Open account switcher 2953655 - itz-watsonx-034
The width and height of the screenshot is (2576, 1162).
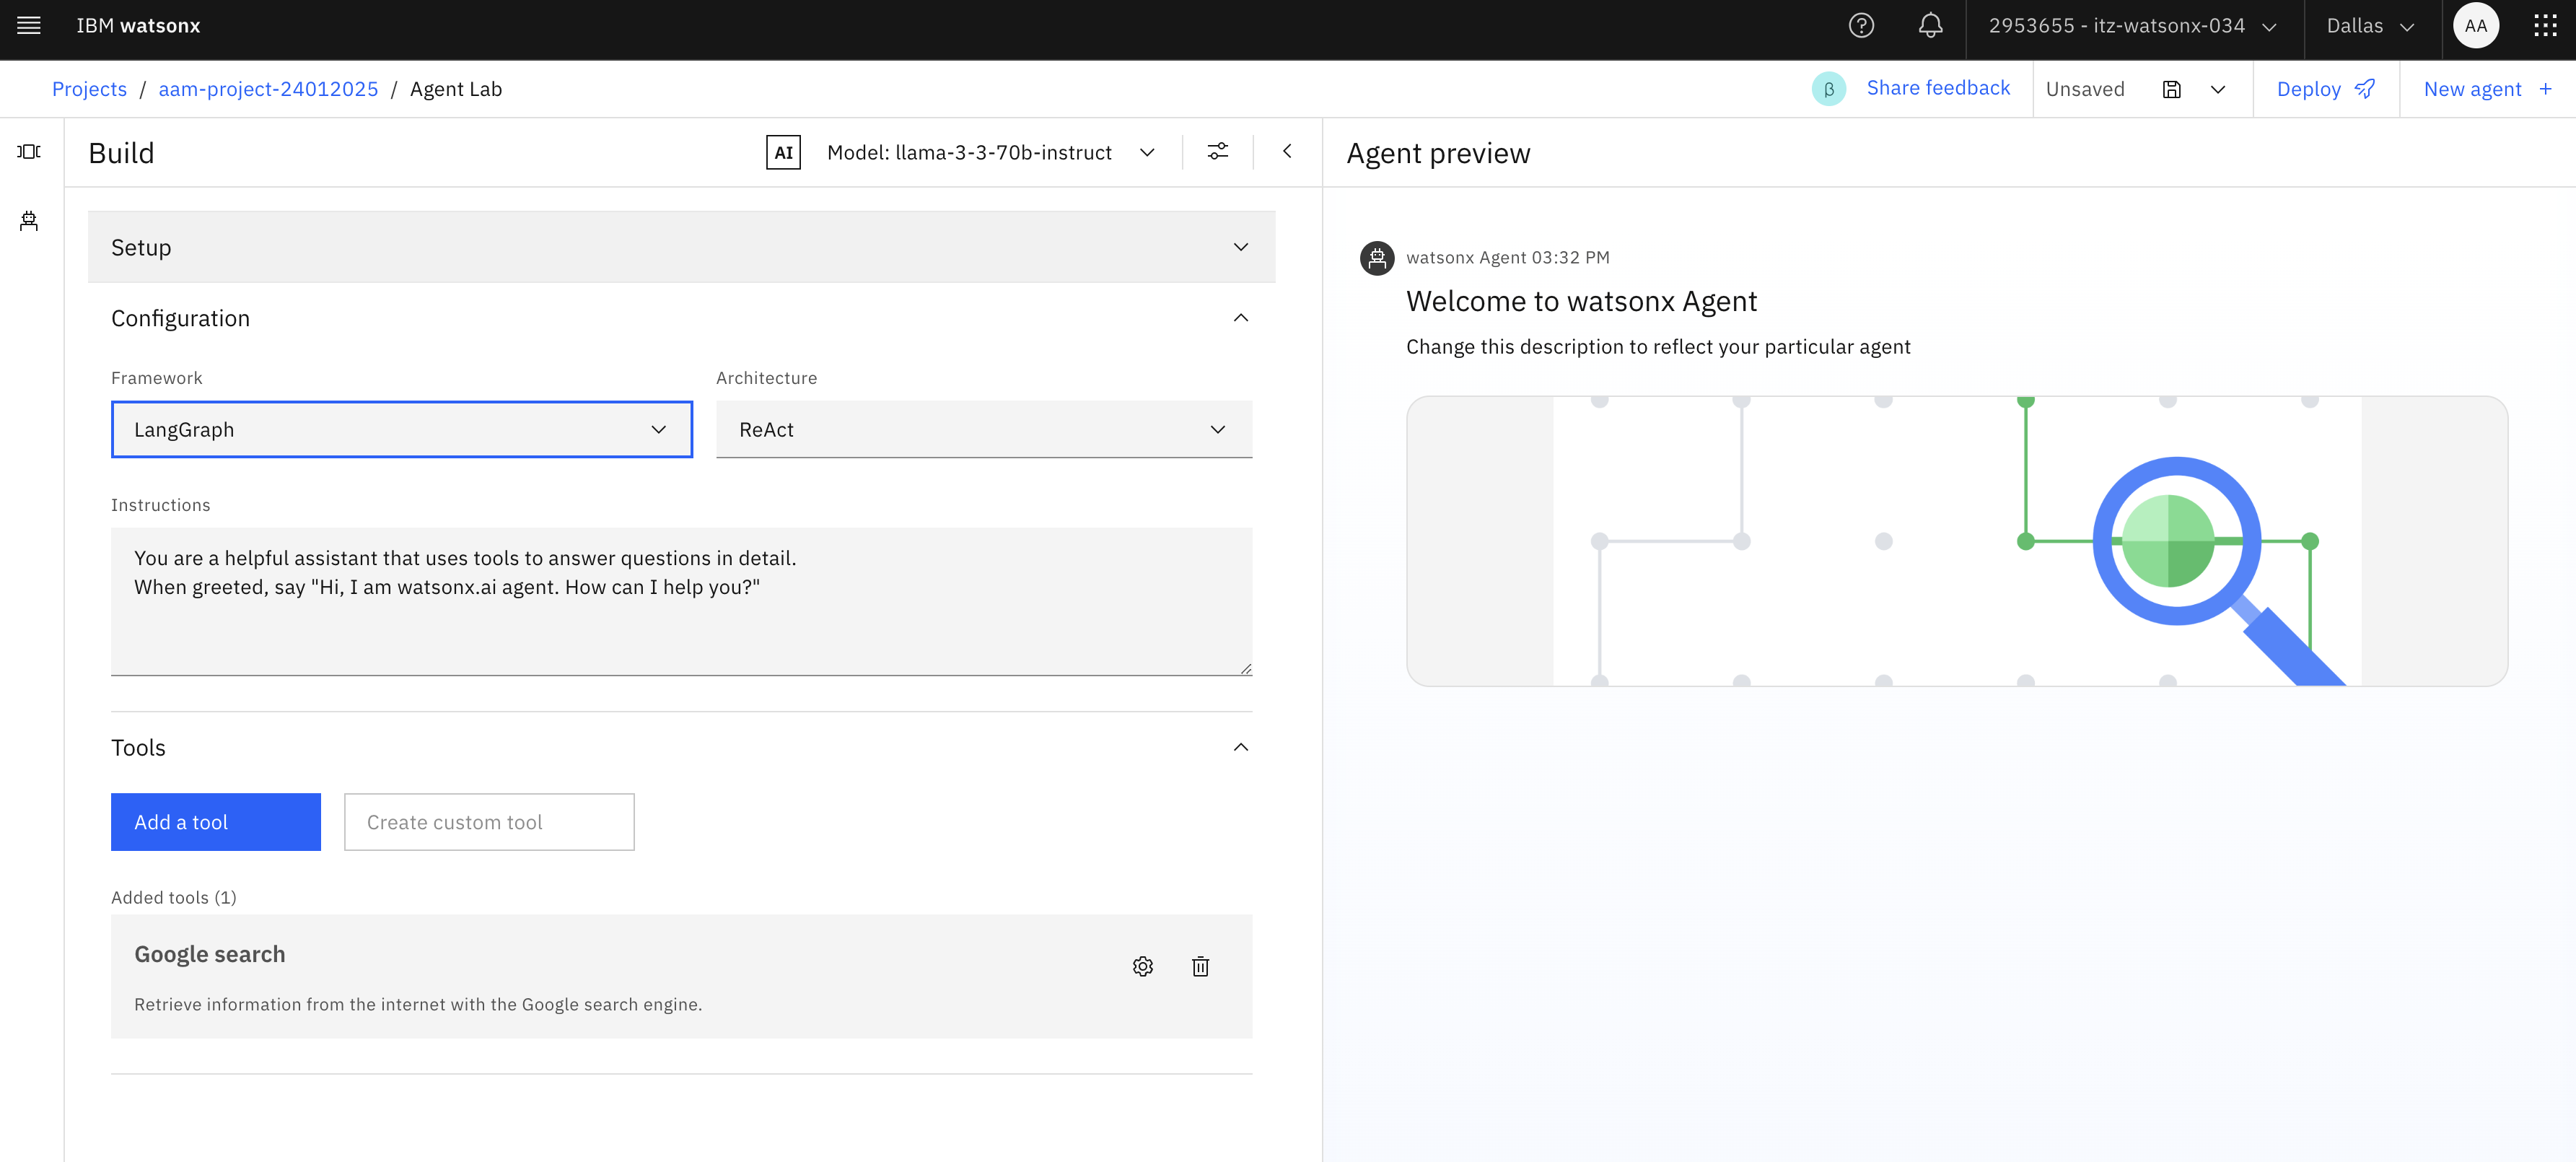(x=2133, y=26)
